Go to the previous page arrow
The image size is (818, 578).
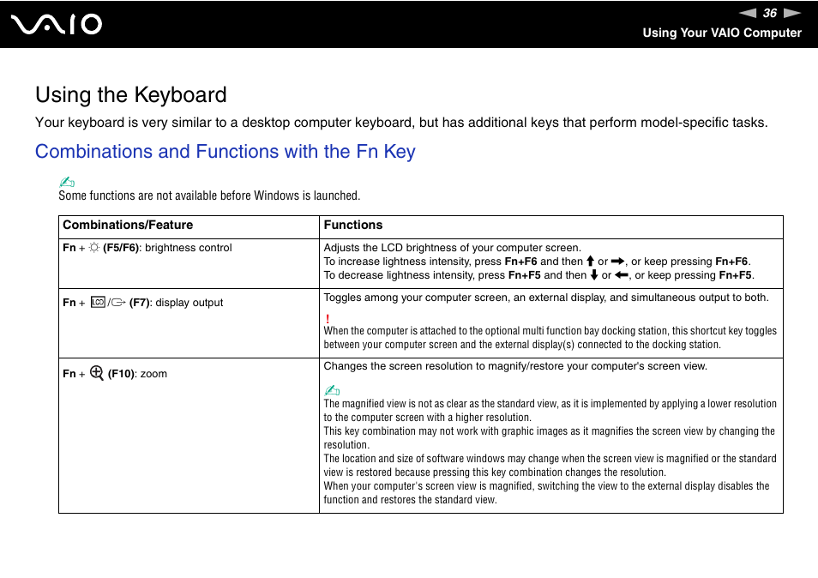tap(747, 13)
